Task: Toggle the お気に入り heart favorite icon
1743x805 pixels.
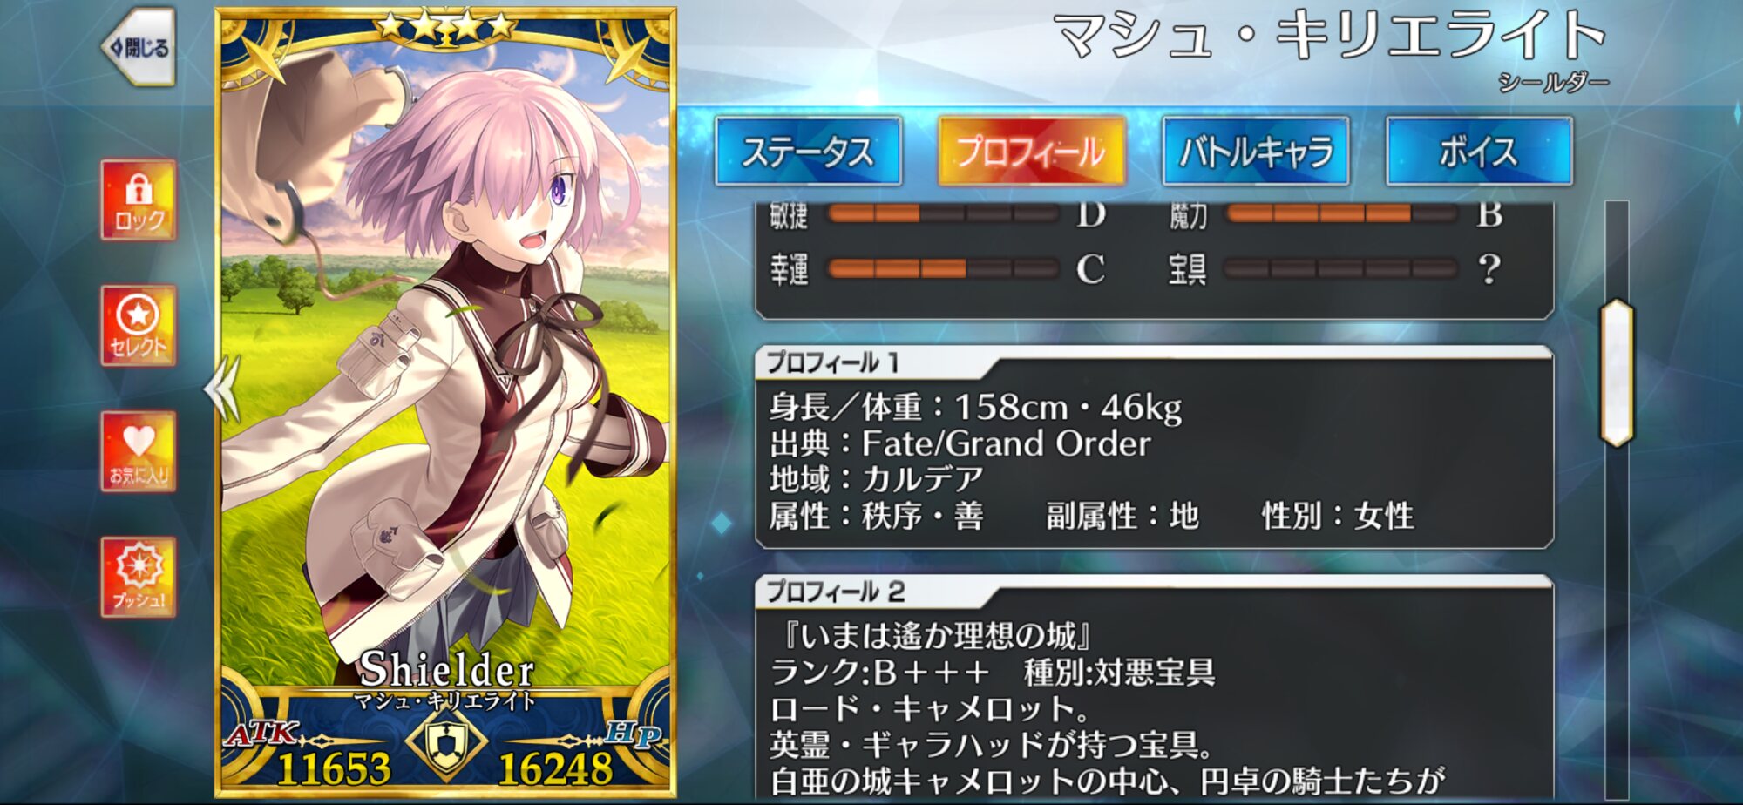Action: tap(139, 451)
